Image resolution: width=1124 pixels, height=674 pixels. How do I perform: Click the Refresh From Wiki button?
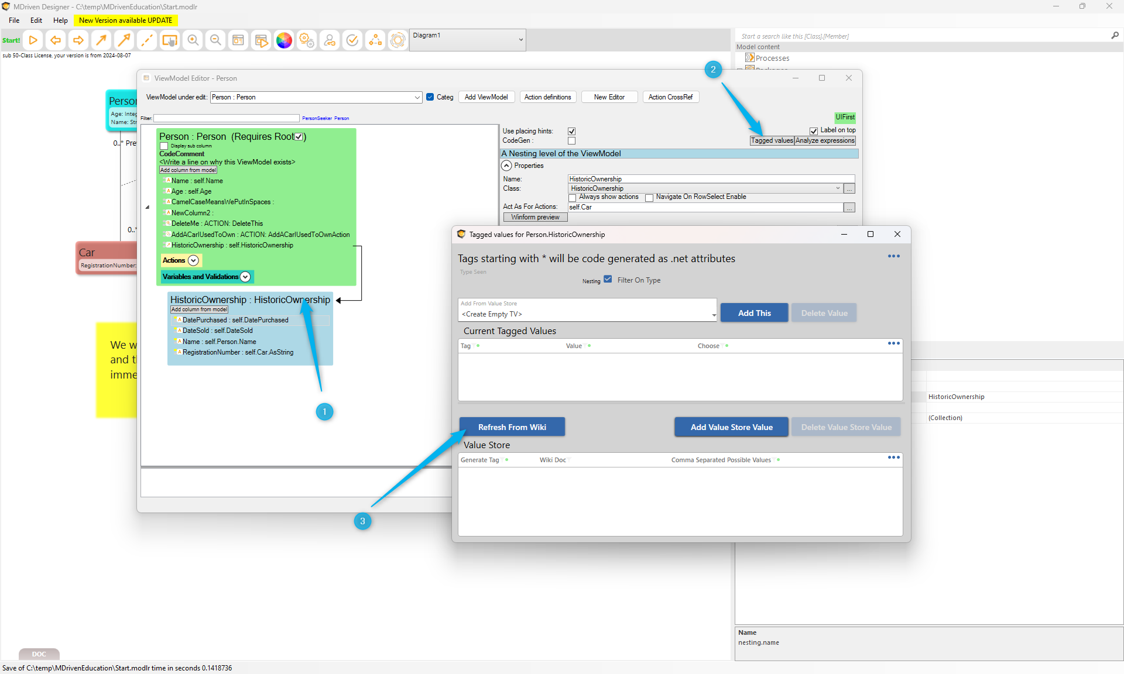pyautogui.click(x=512, y=427)
